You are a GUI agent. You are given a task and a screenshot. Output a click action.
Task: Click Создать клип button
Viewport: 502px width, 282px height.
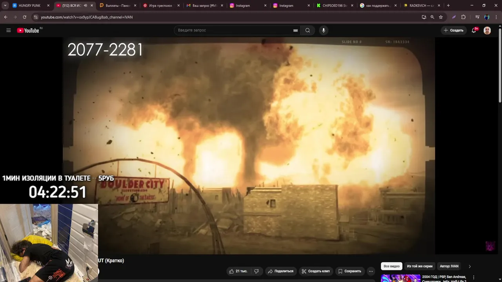(x=316, y=271)
